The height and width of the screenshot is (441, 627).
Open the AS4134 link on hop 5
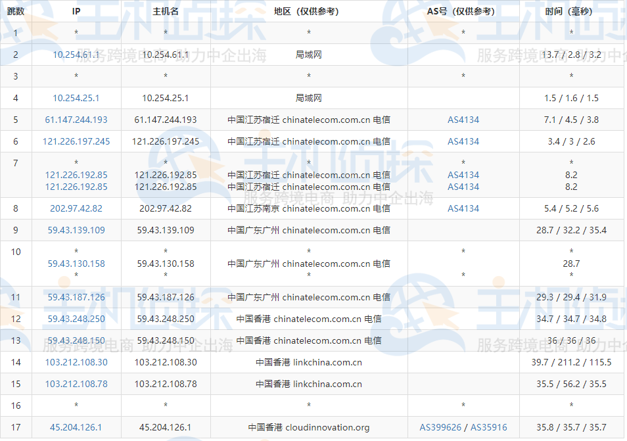click(x=463, y=120)
